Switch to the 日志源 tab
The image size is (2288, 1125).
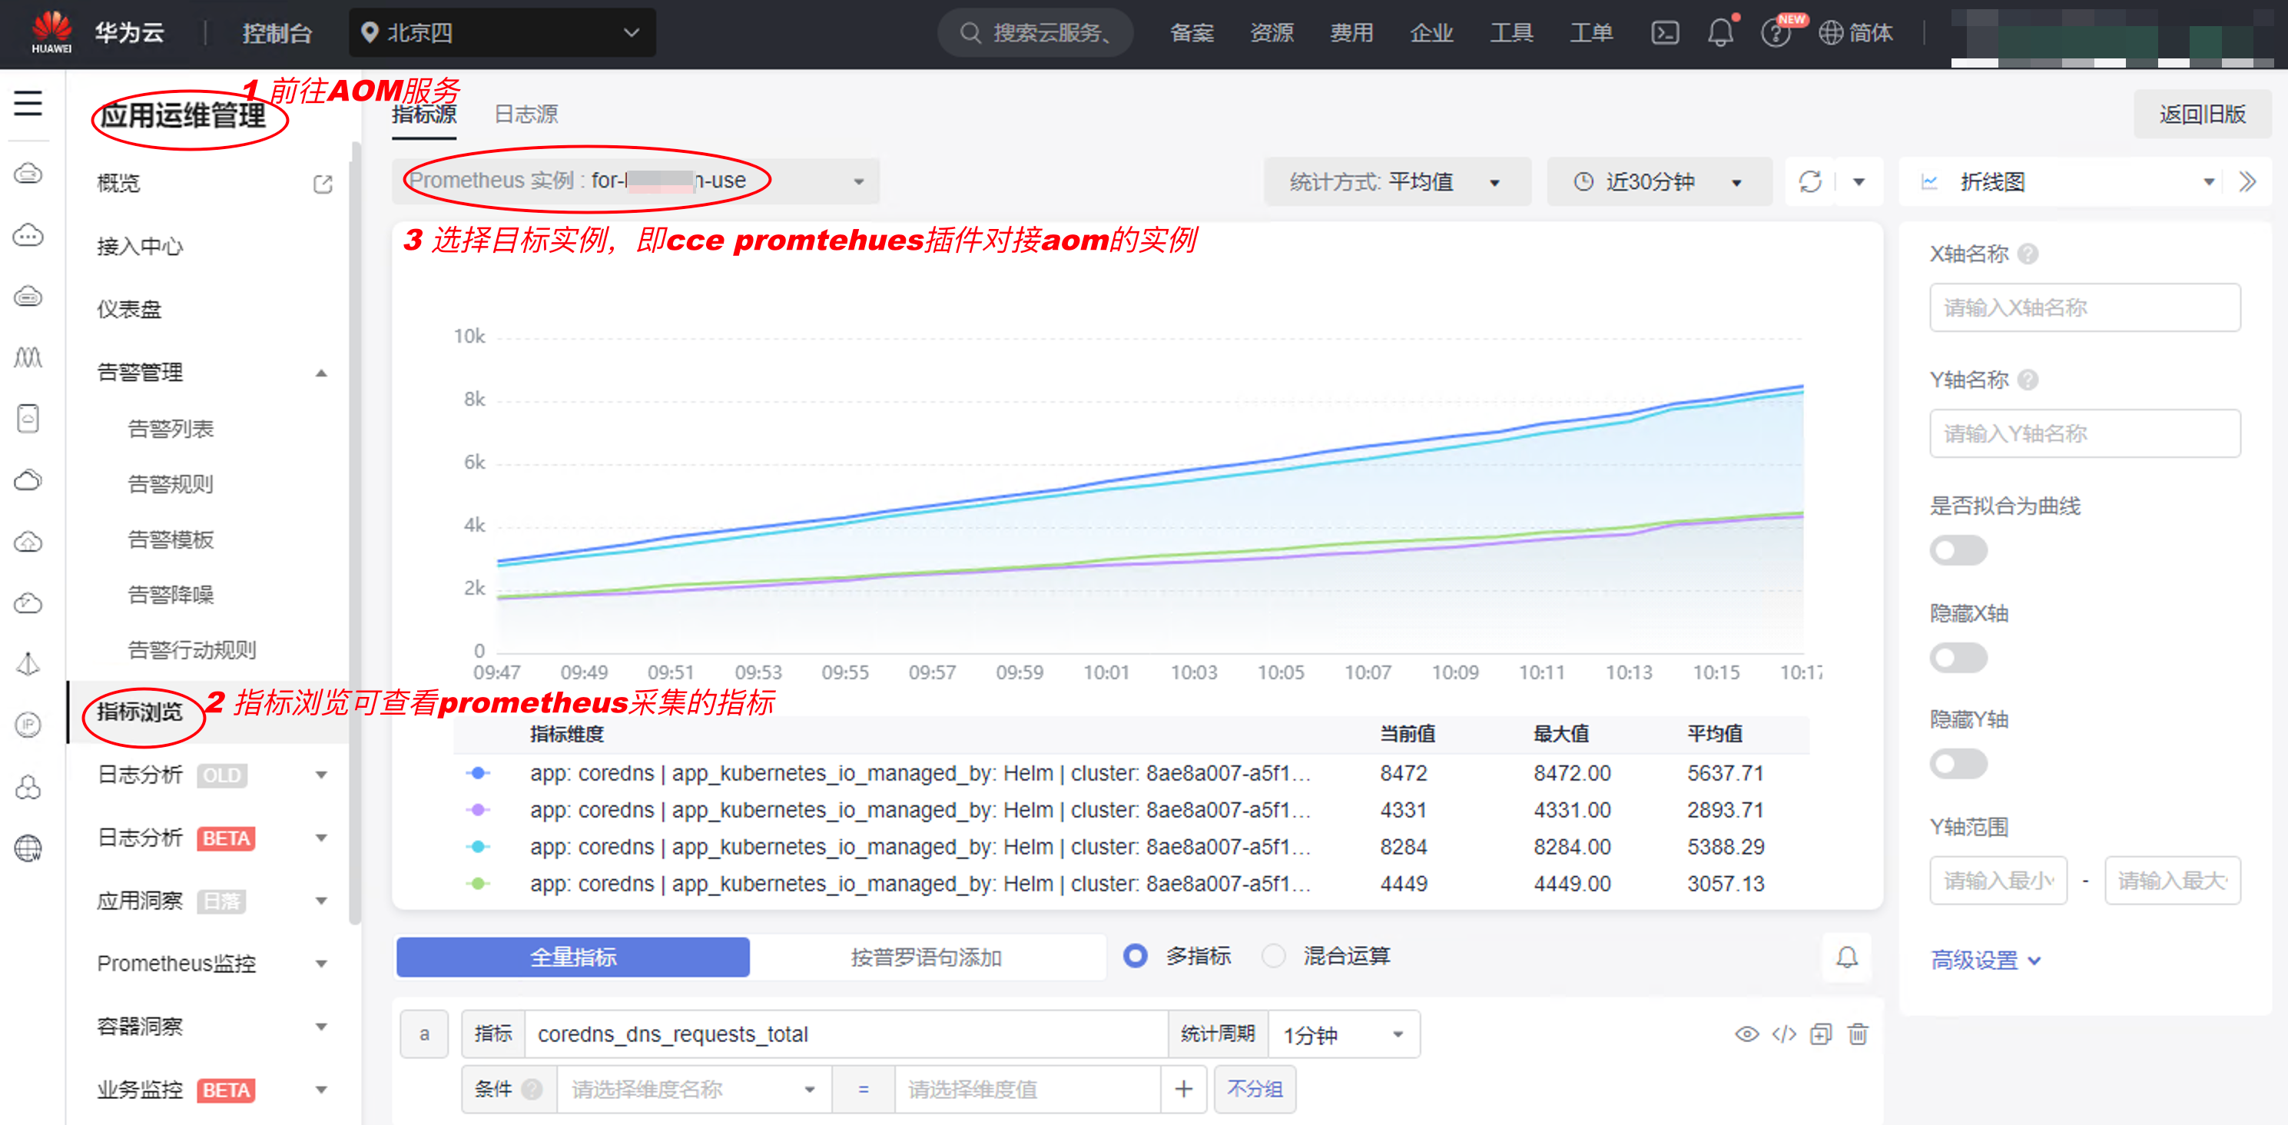(x=526, y=114)
